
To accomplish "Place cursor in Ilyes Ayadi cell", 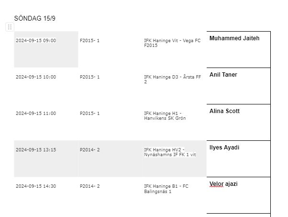I will pos(224,148).
